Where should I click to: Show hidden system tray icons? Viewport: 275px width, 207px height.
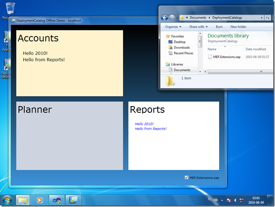[x=222, y=200]
